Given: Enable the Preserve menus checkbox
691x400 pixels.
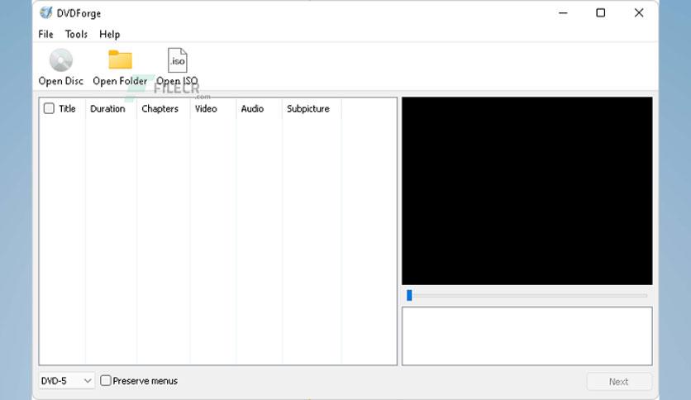Looking at the screenshot, I should click(x=105, y=380).
